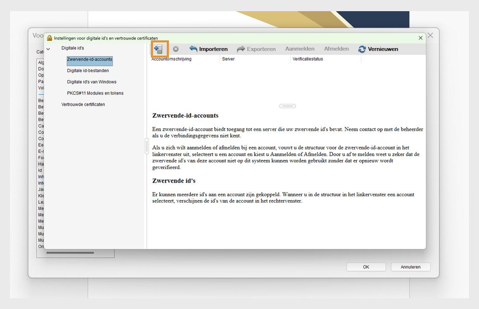Viewport: 479px width, 309px height.
Task: Click Afmelden in the toolbar
Action: point(336,49)
